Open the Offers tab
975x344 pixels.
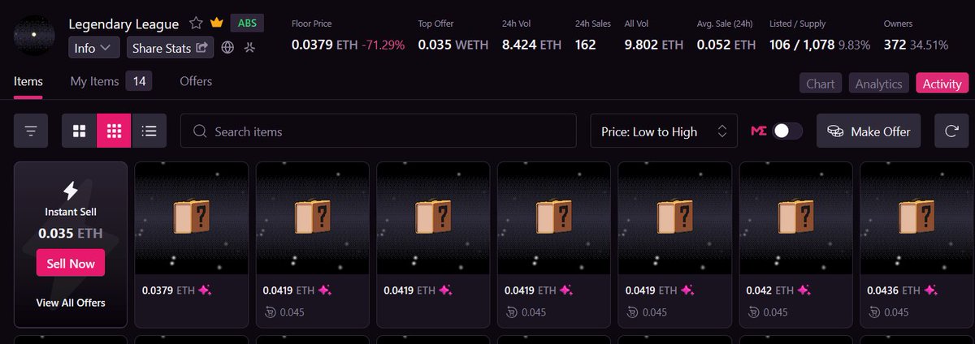pyautogui.click(x=196, y=81)
